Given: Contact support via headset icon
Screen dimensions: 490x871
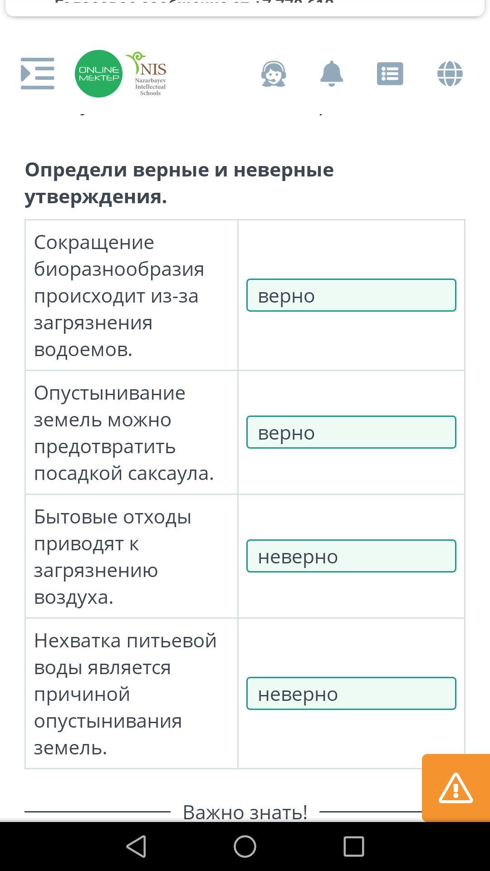Looking at the screenshot, I should (274, 73).
